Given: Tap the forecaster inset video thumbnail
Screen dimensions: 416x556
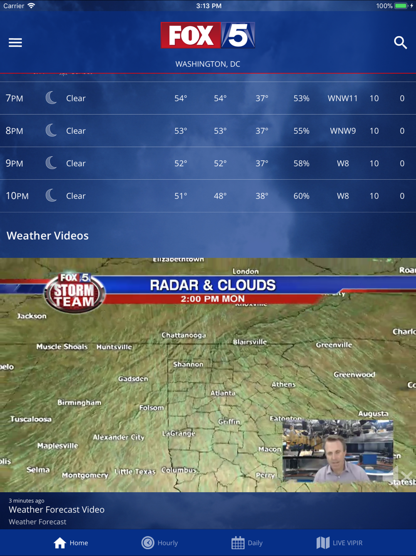Looking at the screenshot, I should pos(338,451).
